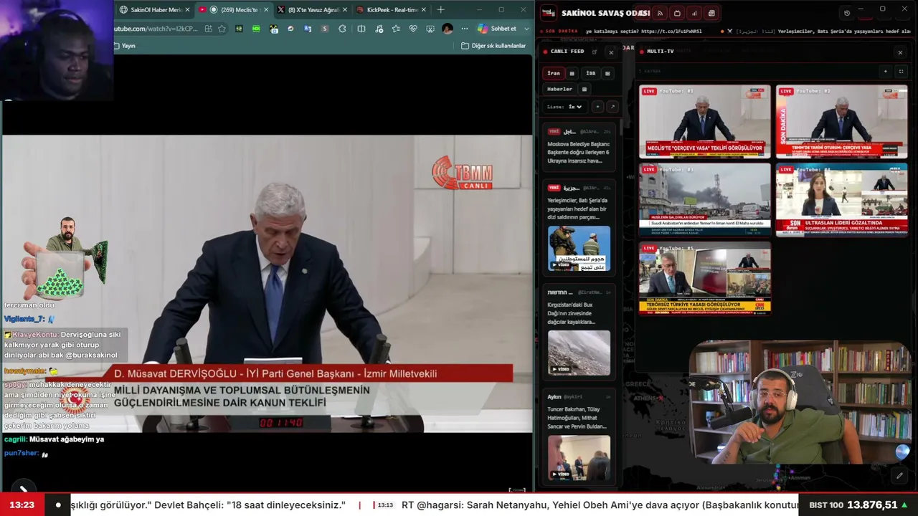Close the Canlı Feed panel

611,52
